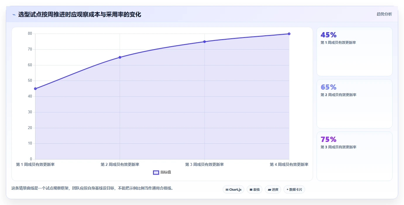Viewport: 404px width, 205px height.
Task: Select the 数据卡片 tag
Action: [x=294, y=190]
